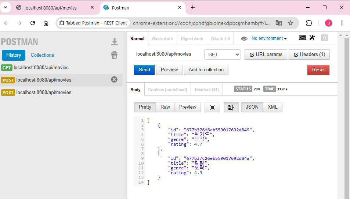Click the Headers (1) button
The width and height of the screenshot is (350, 199).
tap(309, 55)
